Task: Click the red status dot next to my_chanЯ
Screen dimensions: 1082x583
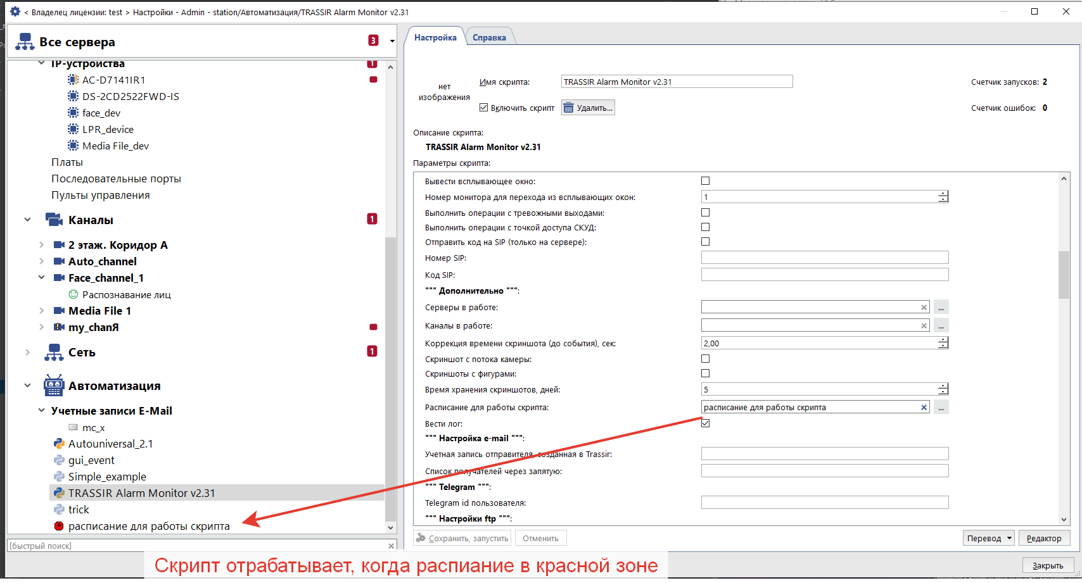Action: tap(373, 327)
